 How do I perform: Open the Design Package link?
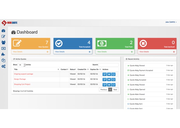(20, 79)
